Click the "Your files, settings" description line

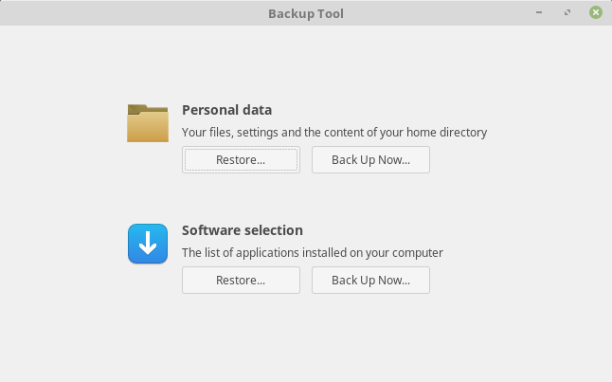click(333, 133)
